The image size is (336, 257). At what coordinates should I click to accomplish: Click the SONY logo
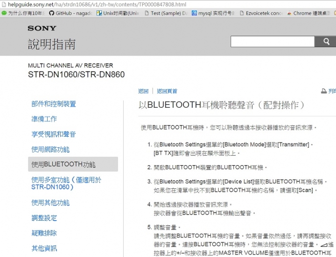42,28
